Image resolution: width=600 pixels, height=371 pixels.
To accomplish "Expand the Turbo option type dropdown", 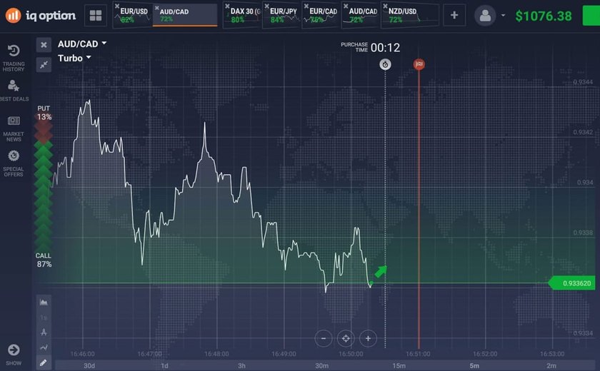I will (x=74, y=58).
